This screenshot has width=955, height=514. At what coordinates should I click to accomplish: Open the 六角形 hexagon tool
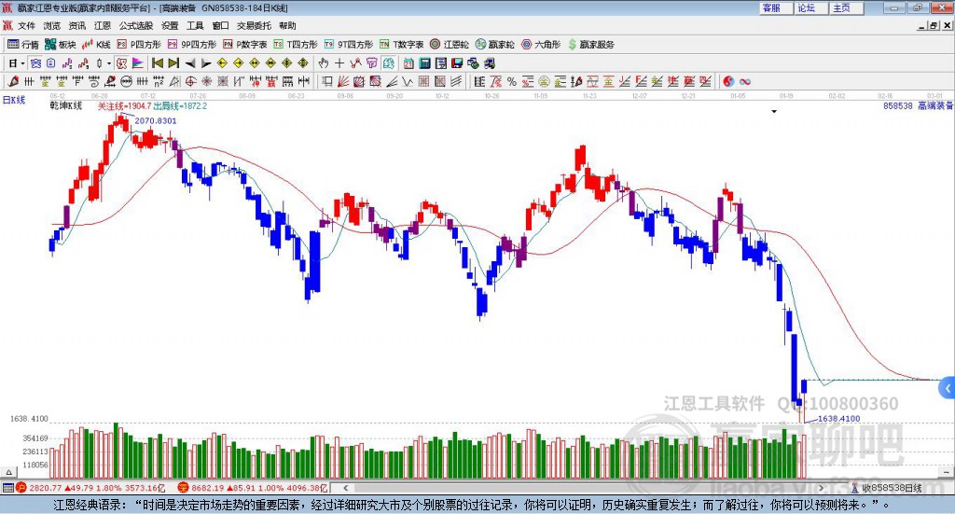pos(541,45)
